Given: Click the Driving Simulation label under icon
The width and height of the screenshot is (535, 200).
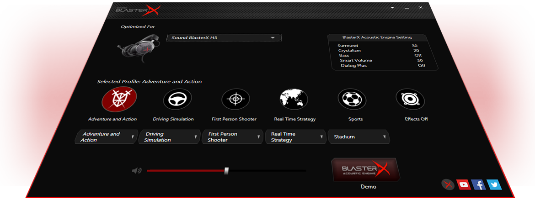Looking at the screenshot, I should pos(173,119).
